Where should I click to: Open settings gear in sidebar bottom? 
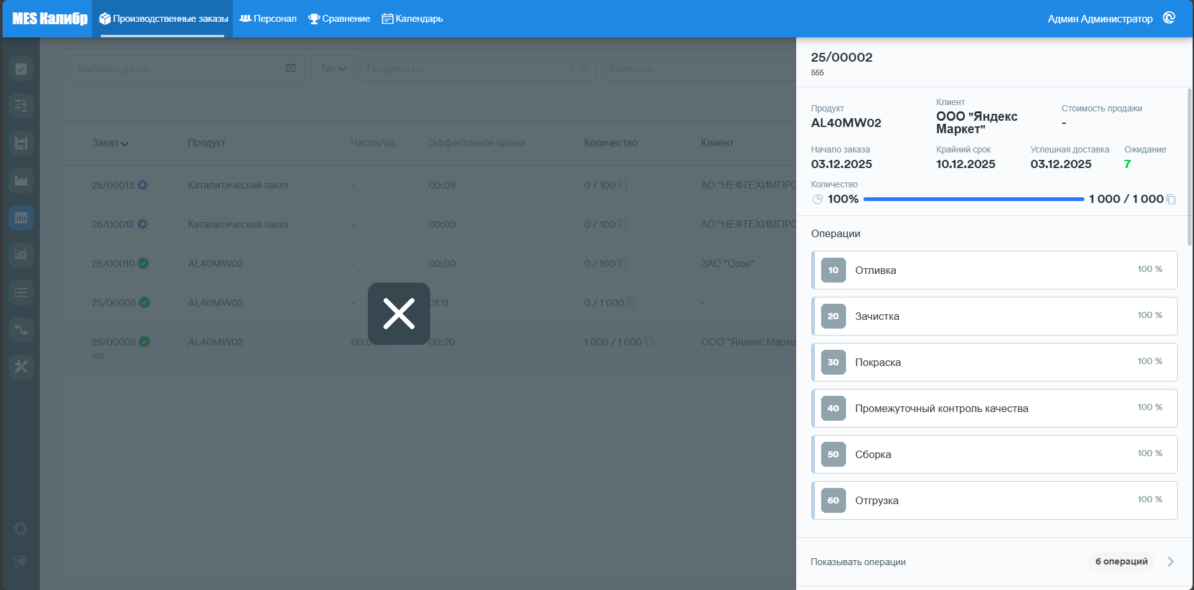coord(21,528)
